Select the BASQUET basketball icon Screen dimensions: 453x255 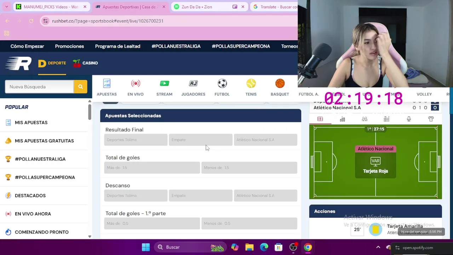tap(280, 84)
